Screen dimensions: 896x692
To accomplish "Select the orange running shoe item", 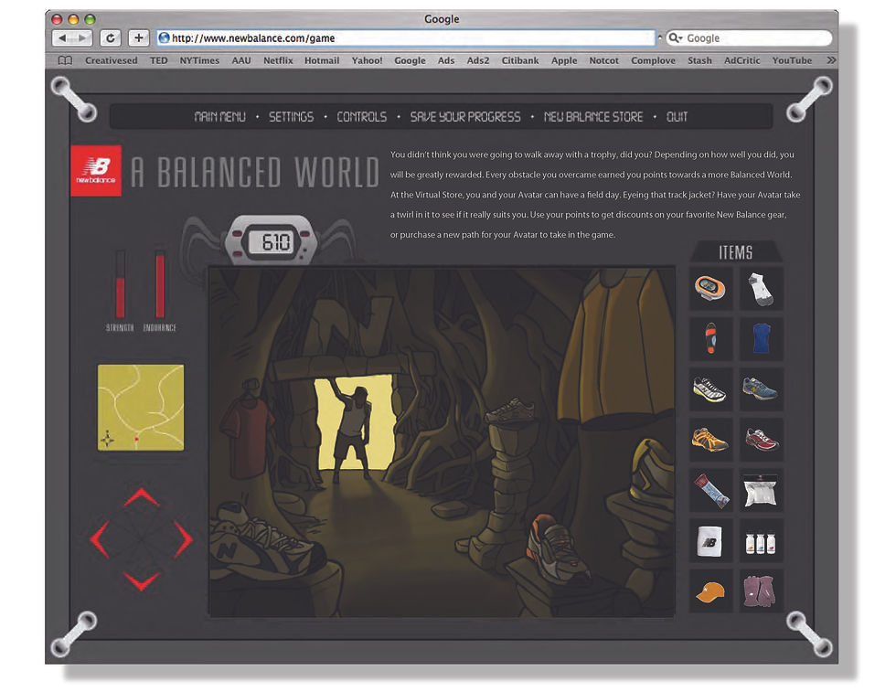I will pyautogui.click(x=711, y=440).
